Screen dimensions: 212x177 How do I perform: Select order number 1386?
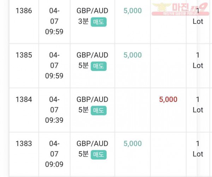tap(24, 11)
